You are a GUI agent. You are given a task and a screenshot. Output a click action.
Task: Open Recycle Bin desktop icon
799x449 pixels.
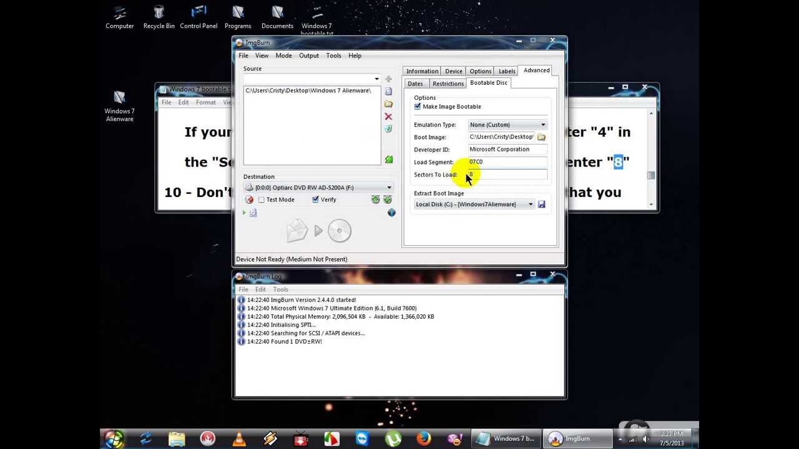tap(159, 17)
